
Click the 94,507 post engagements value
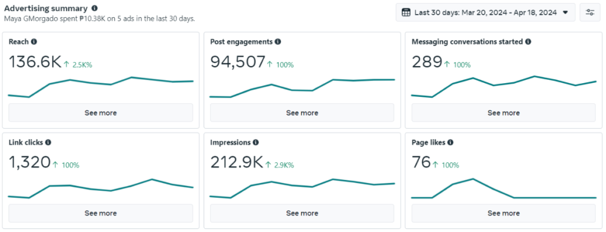point(238,62)
